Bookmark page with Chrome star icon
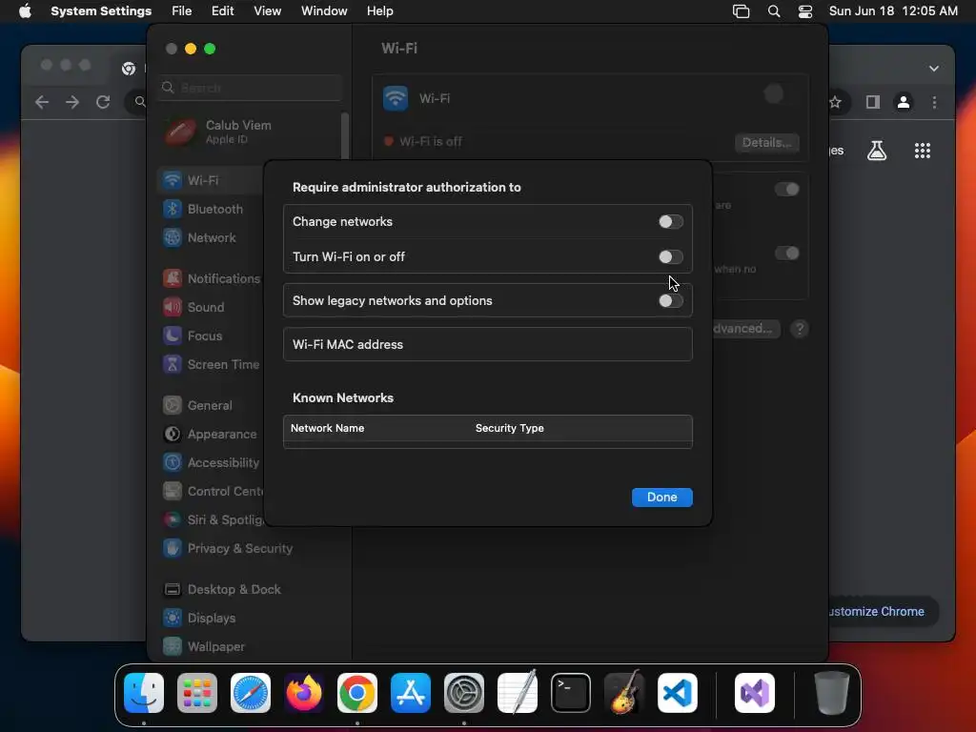Image resolution: width=976 pixels, height=732 pixels. point(835,102)
